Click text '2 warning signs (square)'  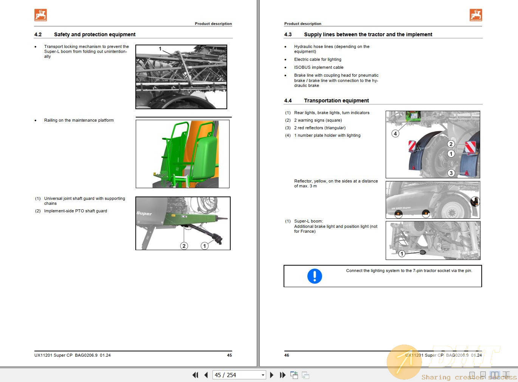click(318, 120)
